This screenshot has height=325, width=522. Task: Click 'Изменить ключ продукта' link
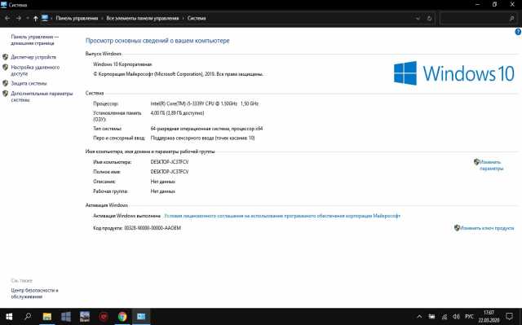click(x=487, y=228)
